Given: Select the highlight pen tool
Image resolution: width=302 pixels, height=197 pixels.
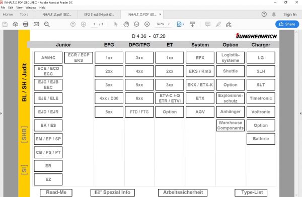Looking at the screenshot, I should (218, 24).
